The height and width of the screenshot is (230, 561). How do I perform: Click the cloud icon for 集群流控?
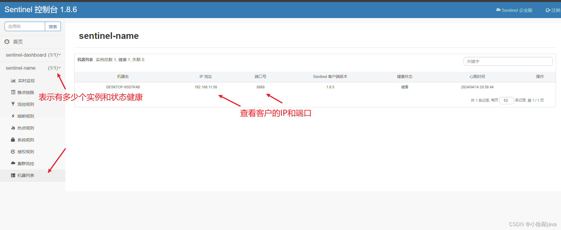(x=13, y=163)
